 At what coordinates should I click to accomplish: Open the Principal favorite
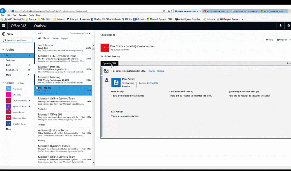[x=72, y=19]
